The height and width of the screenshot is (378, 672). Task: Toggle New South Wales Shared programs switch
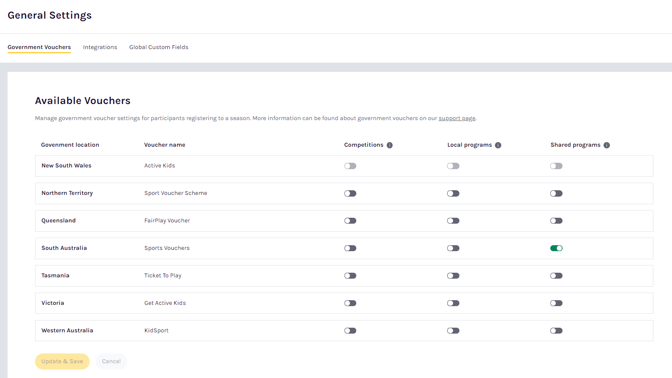(x=557, y=166)
